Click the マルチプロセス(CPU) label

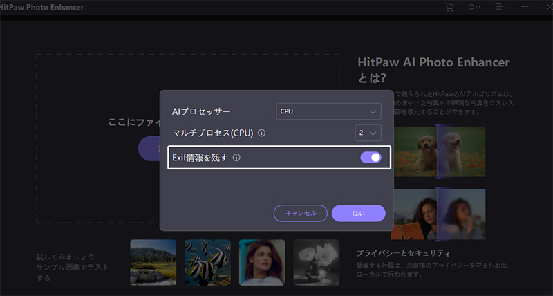coord(213,133)
